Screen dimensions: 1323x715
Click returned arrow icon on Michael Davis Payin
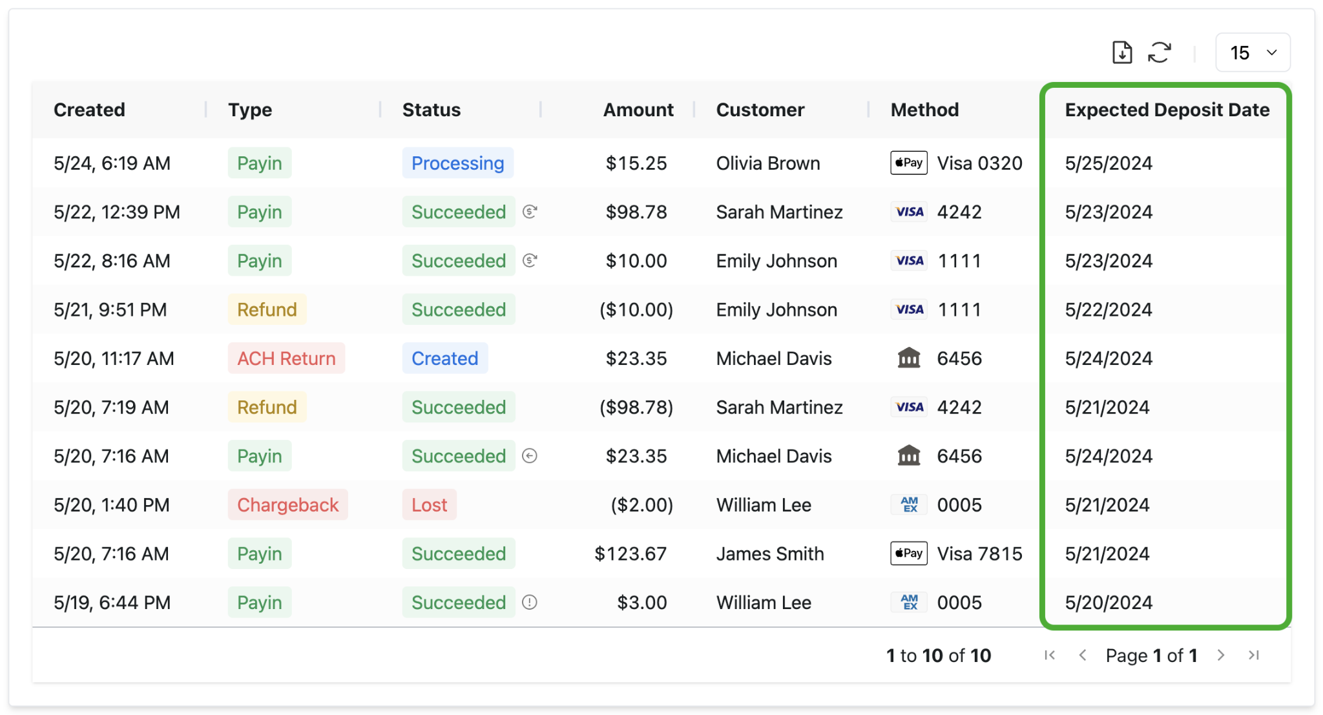tap(530, 456)
